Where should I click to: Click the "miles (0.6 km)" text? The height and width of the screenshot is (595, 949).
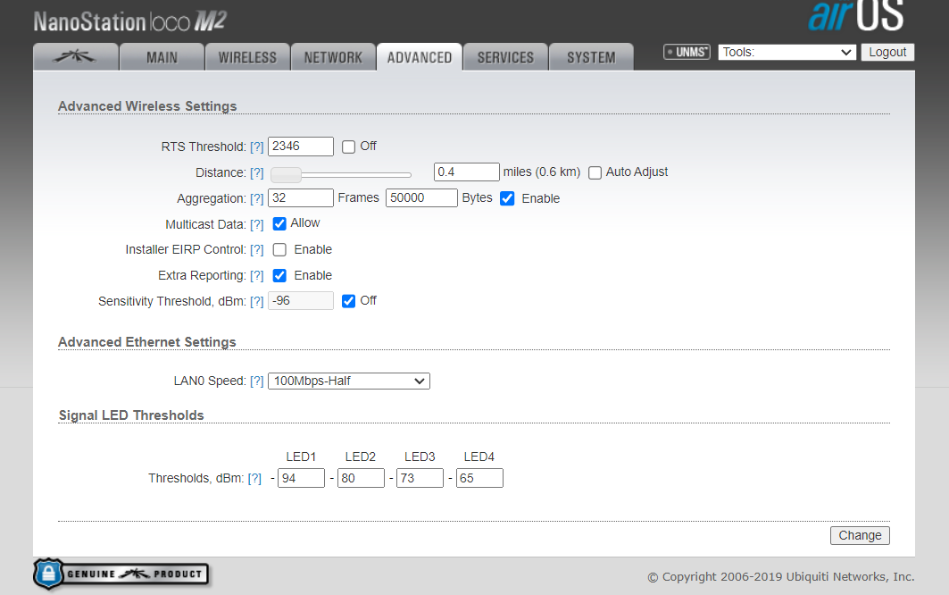tap(542, 172)
